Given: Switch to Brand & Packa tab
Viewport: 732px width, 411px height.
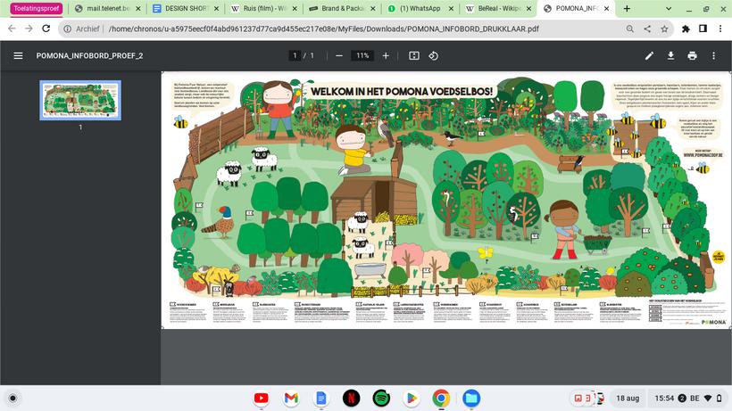Looking at the screenshot, I should tap(342, 8).
